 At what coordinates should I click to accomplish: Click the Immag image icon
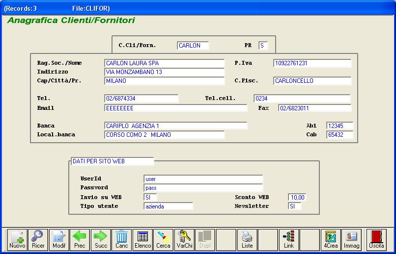351,239
